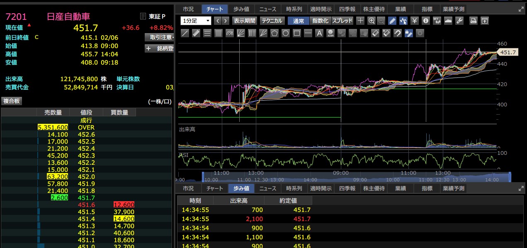527x248 pixels.
Task: Click left handle of chart time-range slider
Action: coord(204,177)
